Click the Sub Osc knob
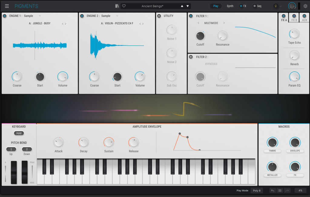The image size is (310, 197). pyautogui.click(x=172, y=77)
